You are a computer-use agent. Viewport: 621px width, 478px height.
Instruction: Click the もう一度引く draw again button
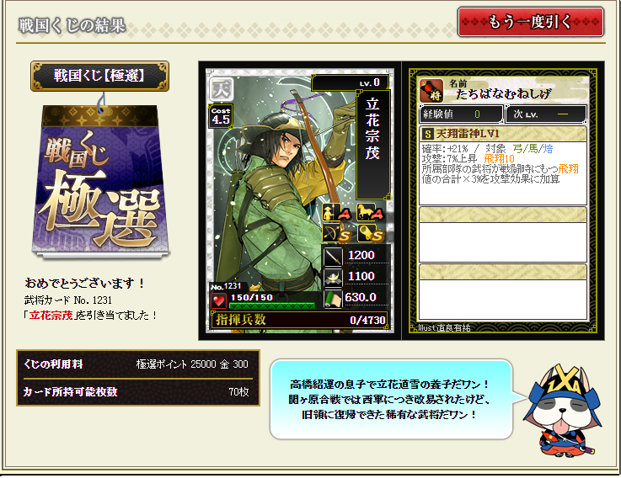click(x=530, y=22)
